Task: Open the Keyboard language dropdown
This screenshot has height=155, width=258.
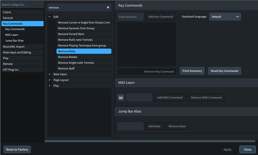Action: click(225, 16)
